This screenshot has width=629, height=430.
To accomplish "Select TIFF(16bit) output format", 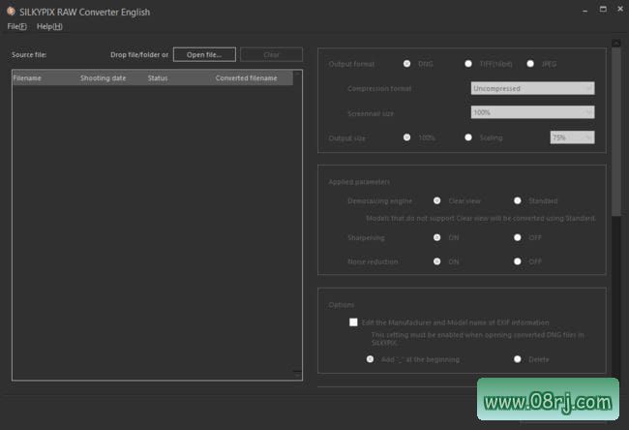I will point(468,64).
